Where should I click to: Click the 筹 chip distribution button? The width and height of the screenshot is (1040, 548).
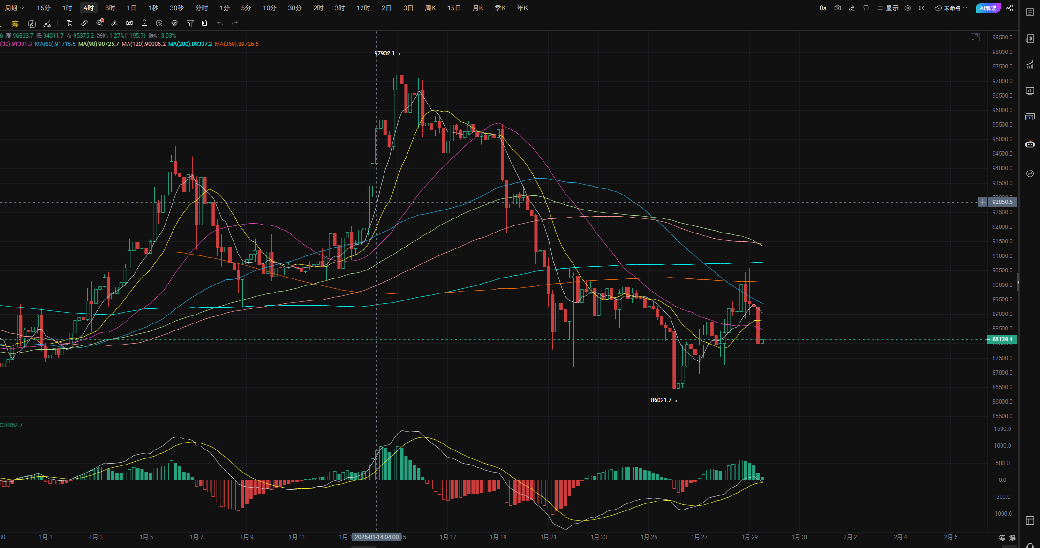[x=15, y=23]
